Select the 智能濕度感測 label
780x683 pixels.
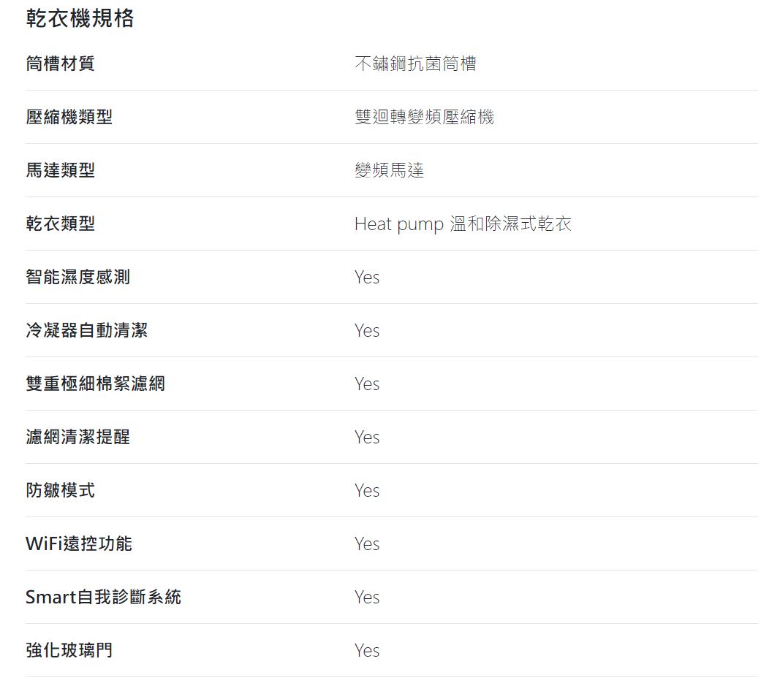click(78, 277)
